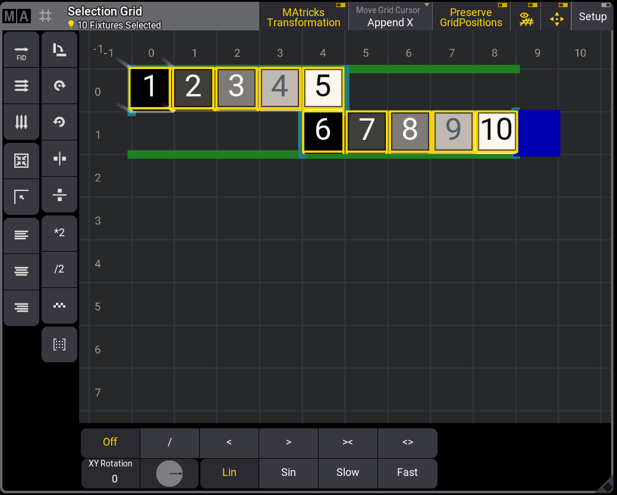Click the compact-to-center arrows icon
617x495 pixels.
point(21,160)
